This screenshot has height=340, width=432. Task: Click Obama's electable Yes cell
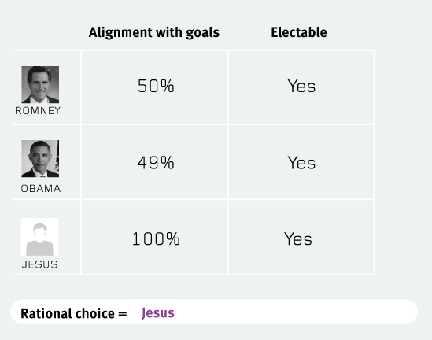pos(301,161)
